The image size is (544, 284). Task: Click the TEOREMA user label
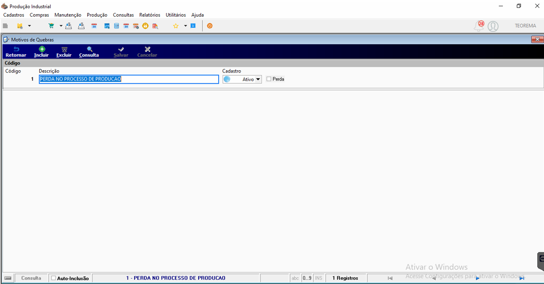[525, 26]
